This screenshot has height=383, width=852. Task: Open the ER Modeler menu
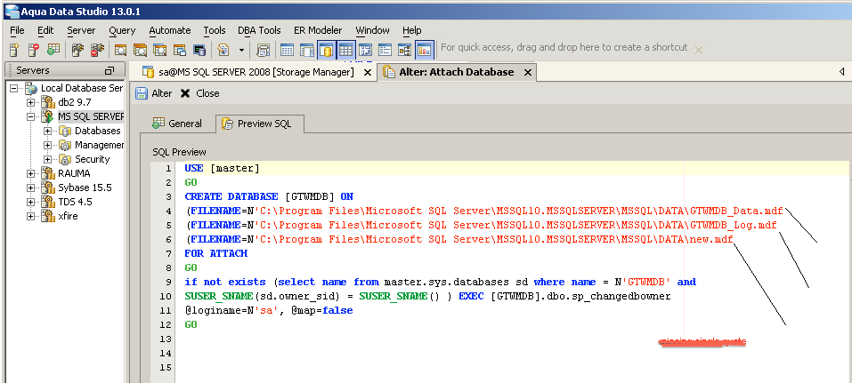318,30
